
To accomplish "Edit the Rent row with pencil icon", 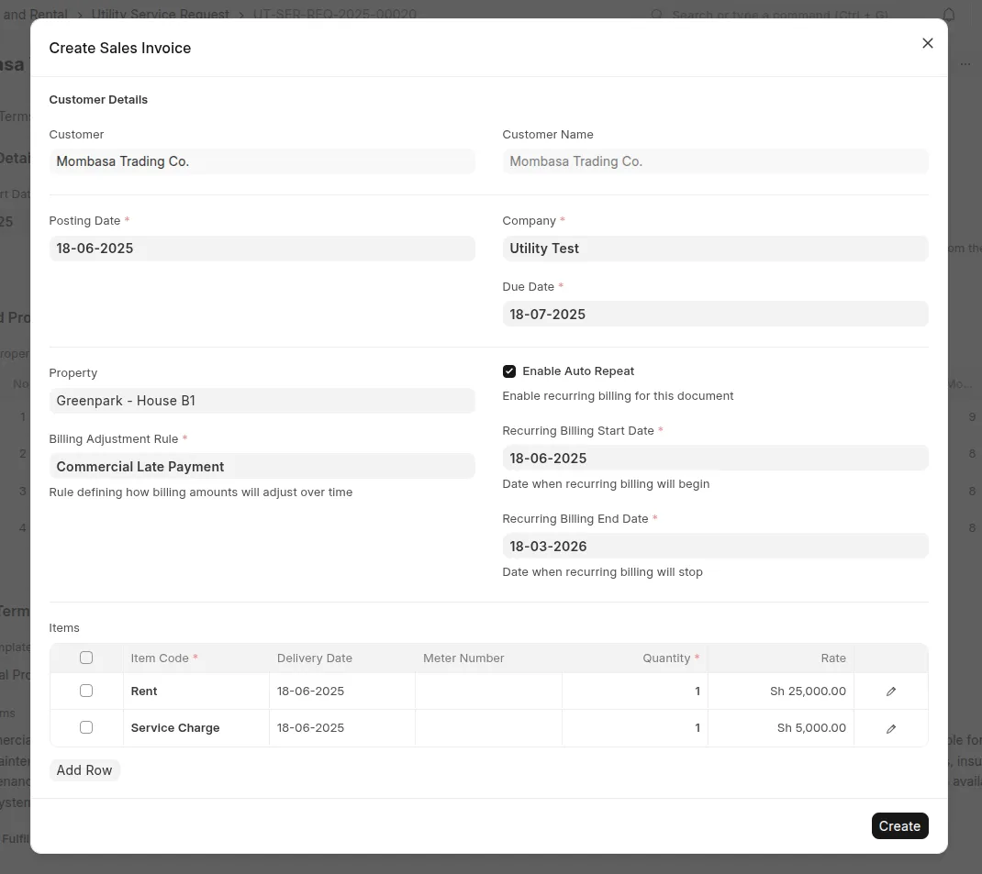I will (890, 691).
